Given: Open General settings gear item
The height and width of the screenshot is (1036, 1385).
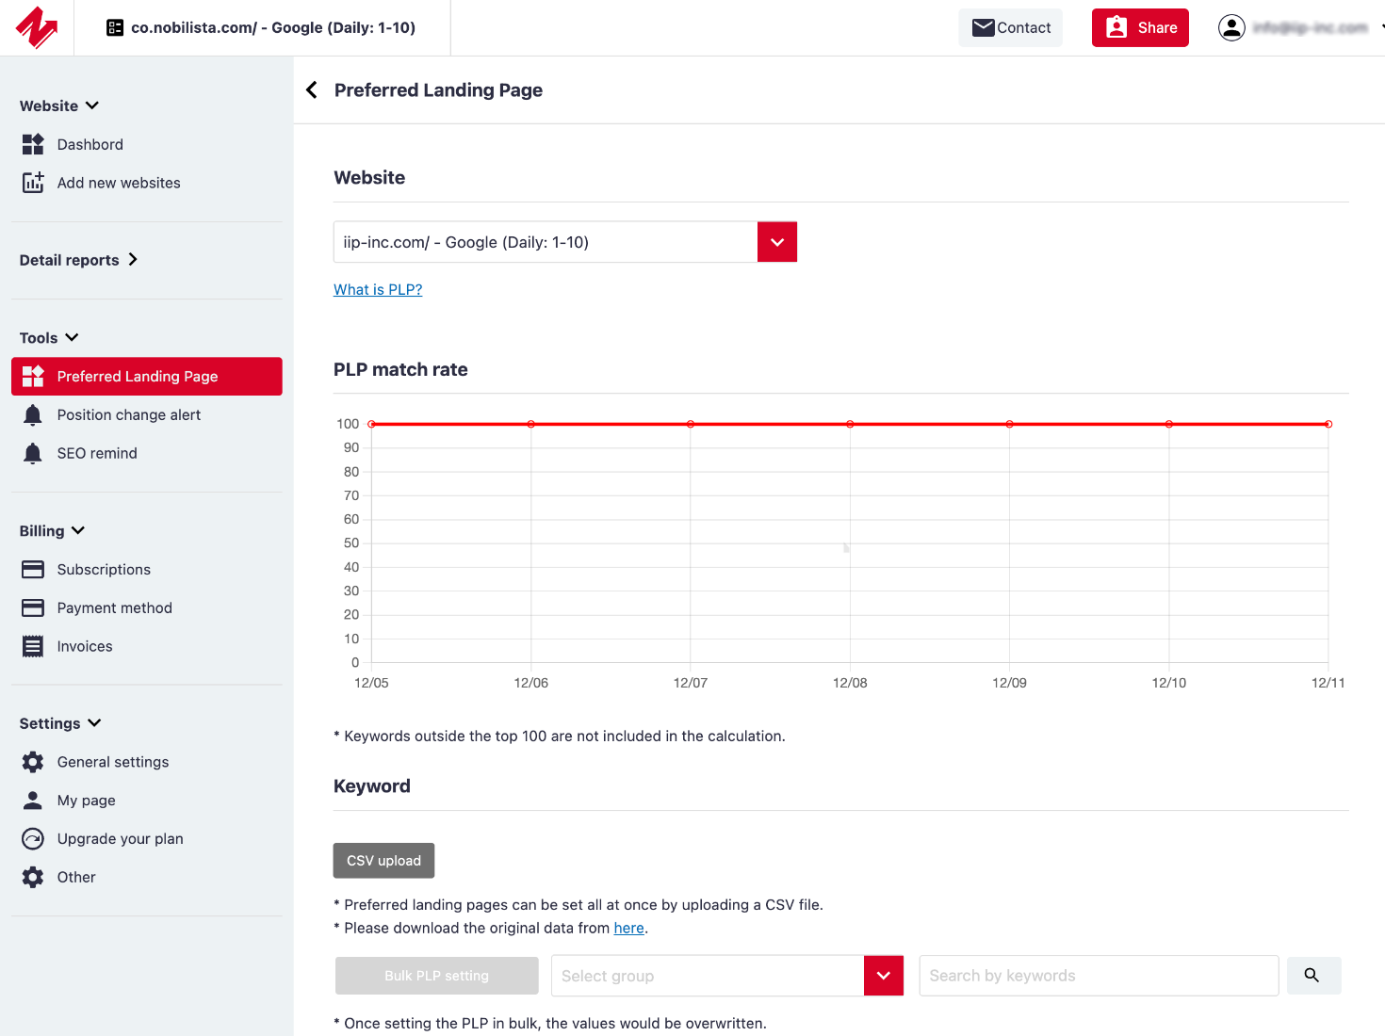Looking at the screenshot, I should (33, 762).
